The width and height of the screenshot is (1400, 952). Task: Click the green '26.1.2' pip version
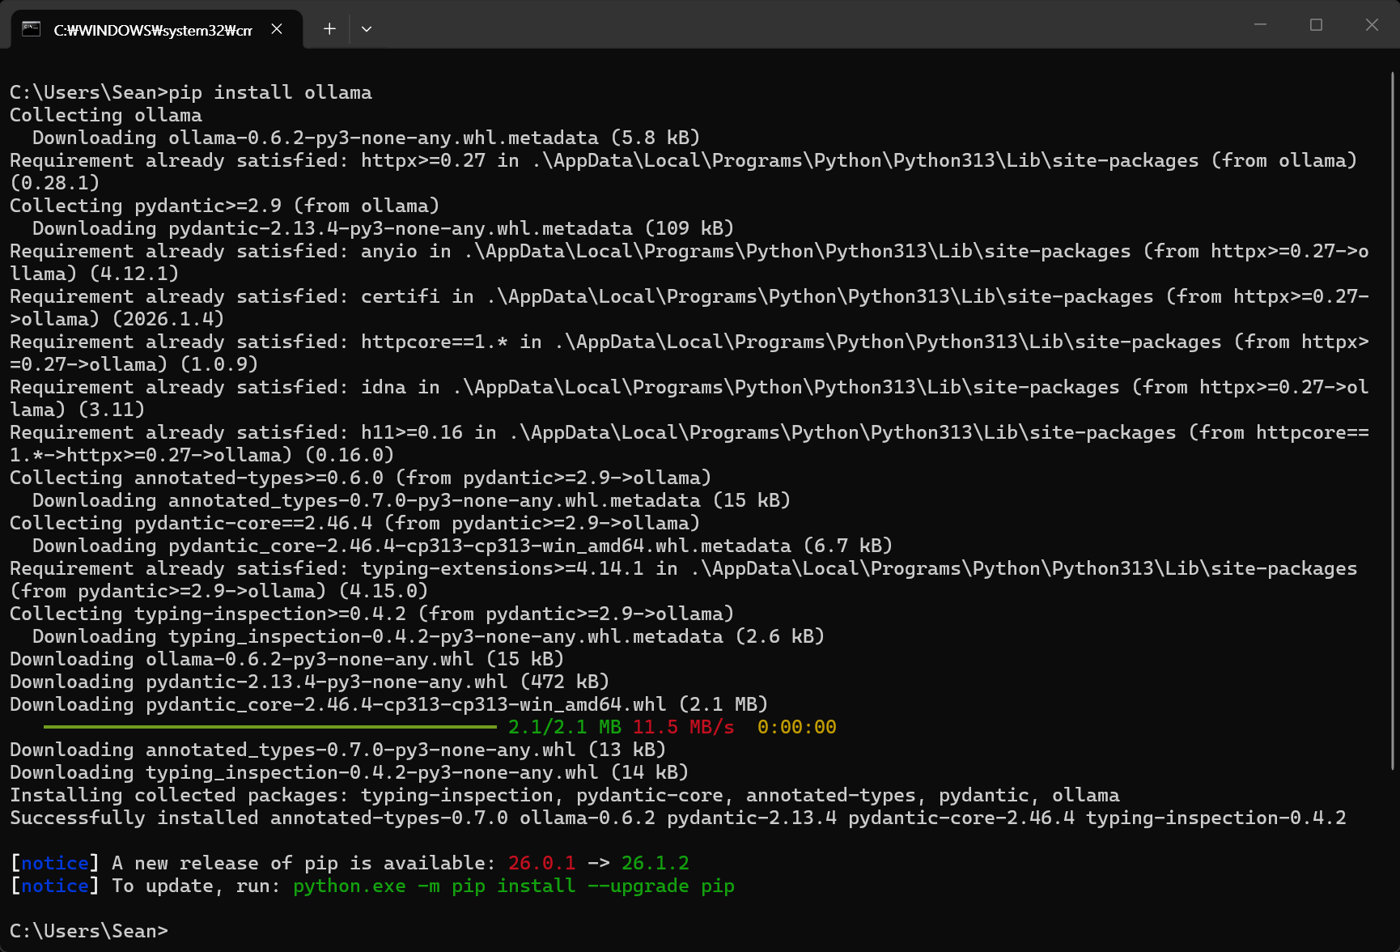pos(655,863)
